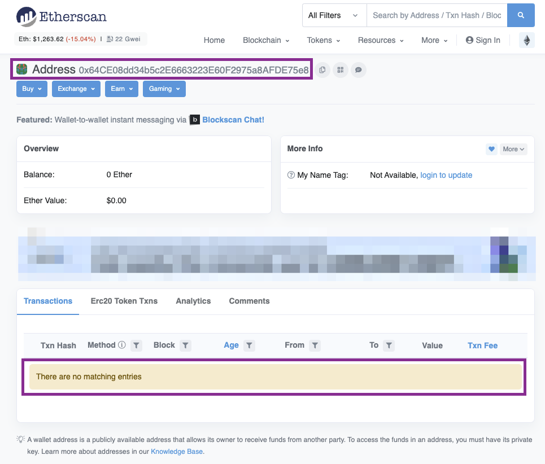Open the Blockscan Chat! link
Screen dimensions: 545x464
tap(233, 120)
